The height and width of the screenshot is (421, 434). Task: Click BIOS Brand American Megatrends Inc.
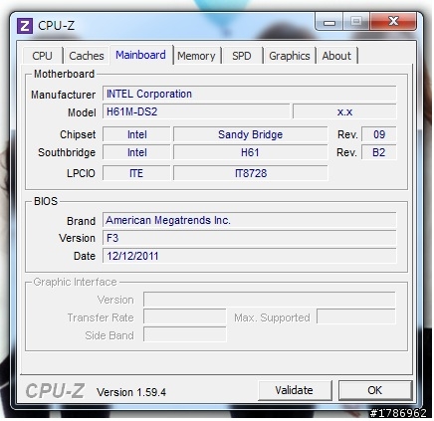coord(250,220)
